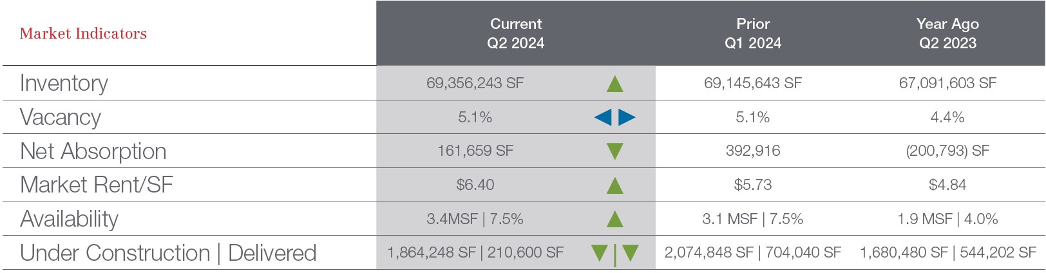This screenshot has width=1046, height=273.
Task: Click the Net Absorption row label
Action: click(93, 151)
